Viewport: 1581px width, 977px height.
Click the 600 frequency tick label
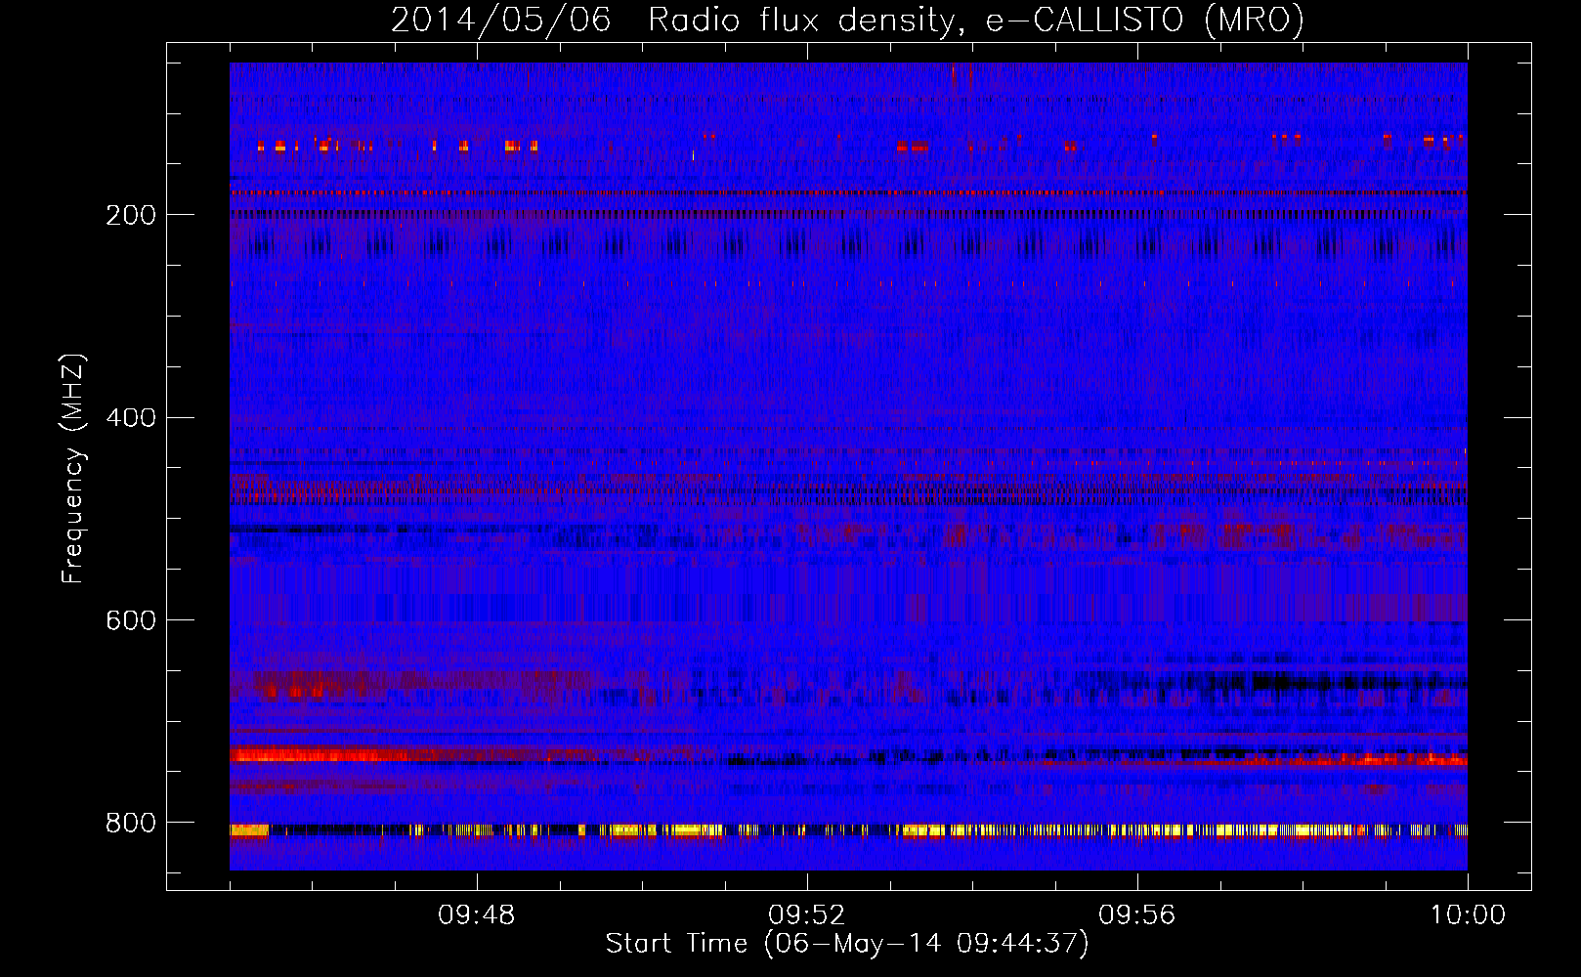[x=131, y=620]
